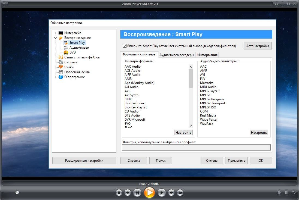
Task: Skip to the next track
Action: 162,193
